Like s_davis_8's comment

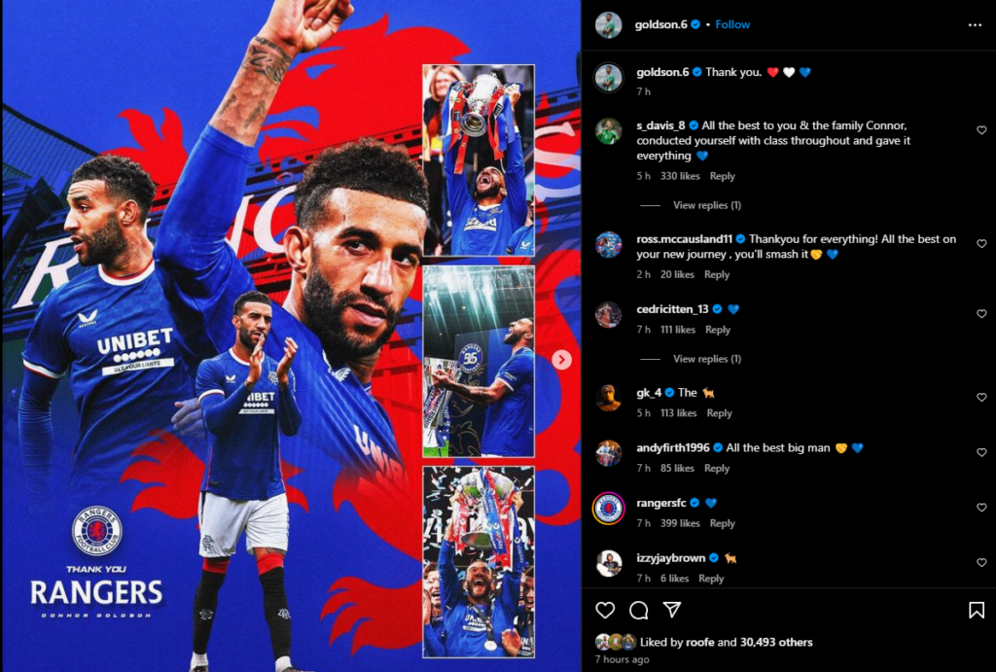tap(981, 130)
